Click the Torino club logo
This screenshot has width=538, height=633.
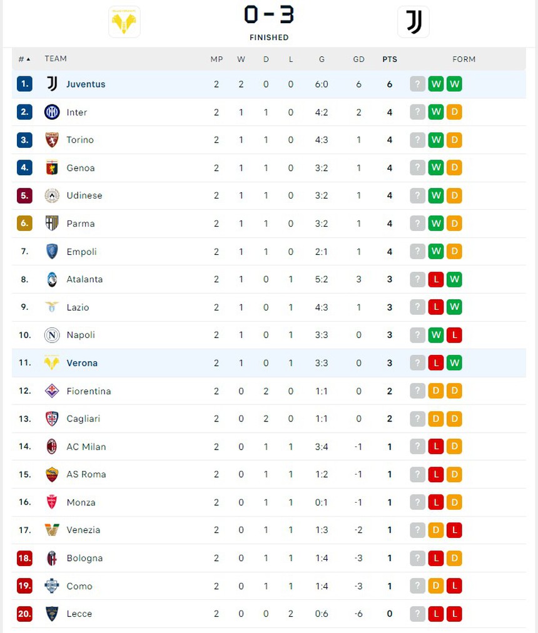pyautogui.click(x=52, y=140)
